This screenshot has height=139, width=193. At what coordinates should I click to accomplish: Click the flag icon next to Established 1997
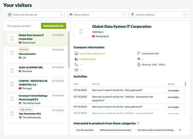[x=139, y=53]
